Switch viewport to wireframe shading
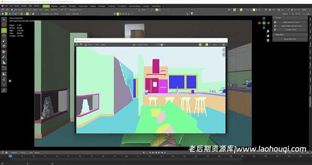The width and height of the screenshot is (312, 165). [251, 10]
